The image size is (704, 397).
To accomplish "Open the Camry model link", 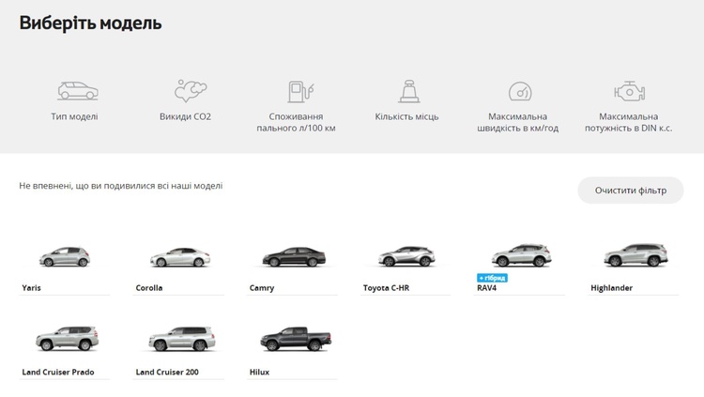I will (x=262, y=288).
